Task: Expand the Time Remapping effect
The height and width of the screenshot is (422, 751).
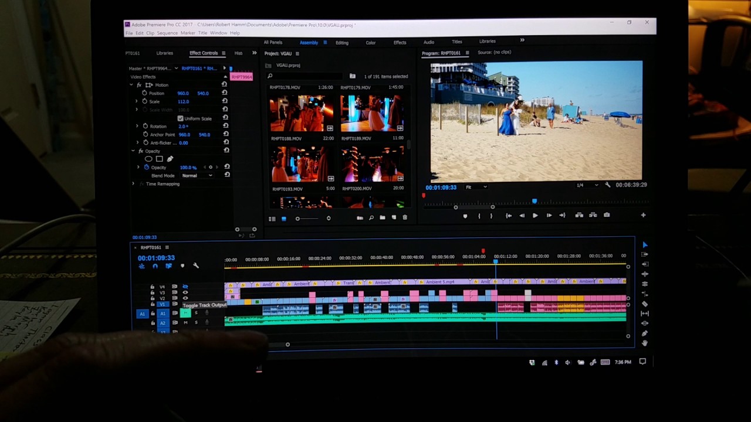Action: click(133, 184)
